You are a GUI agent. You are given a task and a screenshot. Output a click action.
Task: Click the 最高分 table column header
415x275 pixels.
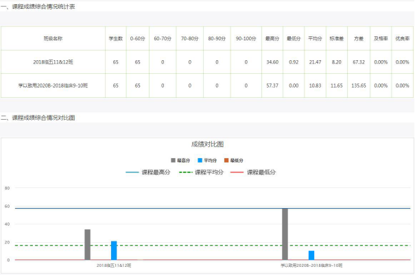pos(272,38)
